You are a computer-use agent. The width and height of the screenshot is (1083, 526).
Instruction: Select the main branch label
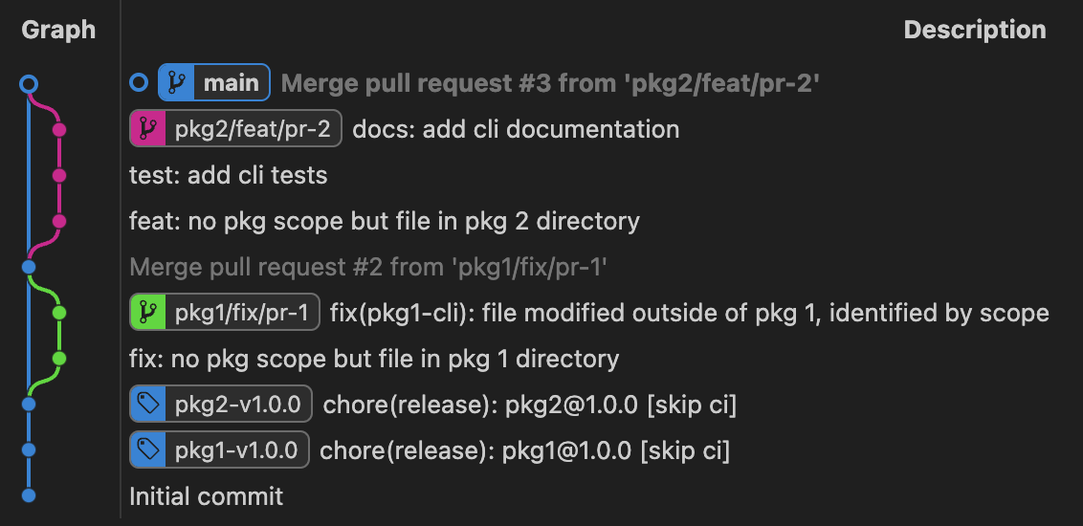point(232,83)
